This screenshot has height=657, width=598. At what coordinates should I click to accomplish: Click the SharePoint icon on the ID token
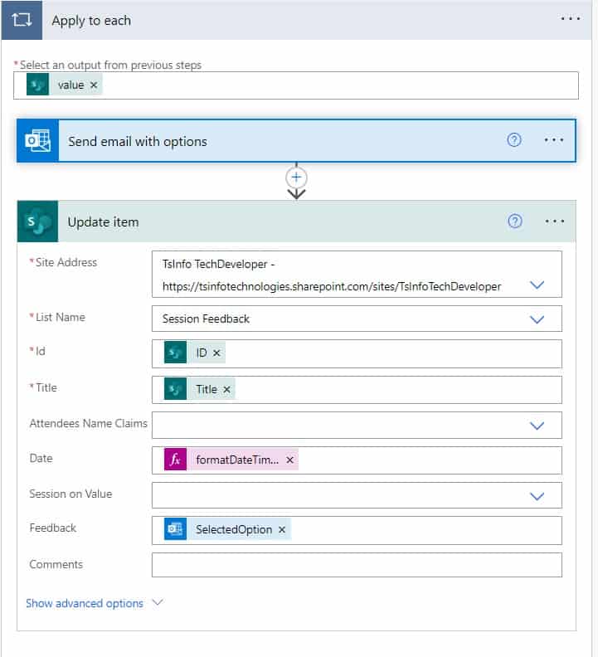175,353
